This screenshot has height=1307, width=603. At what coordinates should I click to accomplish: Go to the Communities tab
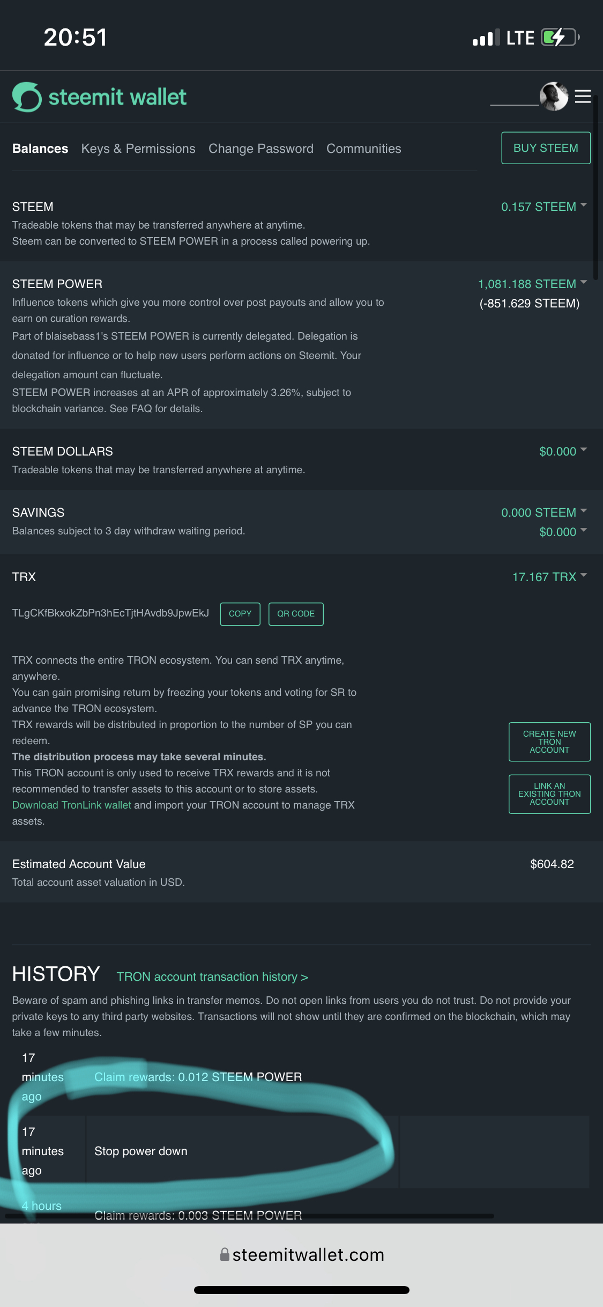pos(364,149)
